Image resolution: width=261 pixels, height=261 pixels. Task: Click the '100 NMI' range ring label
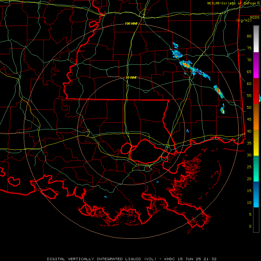pyautogui.click(x=131, y=24)
